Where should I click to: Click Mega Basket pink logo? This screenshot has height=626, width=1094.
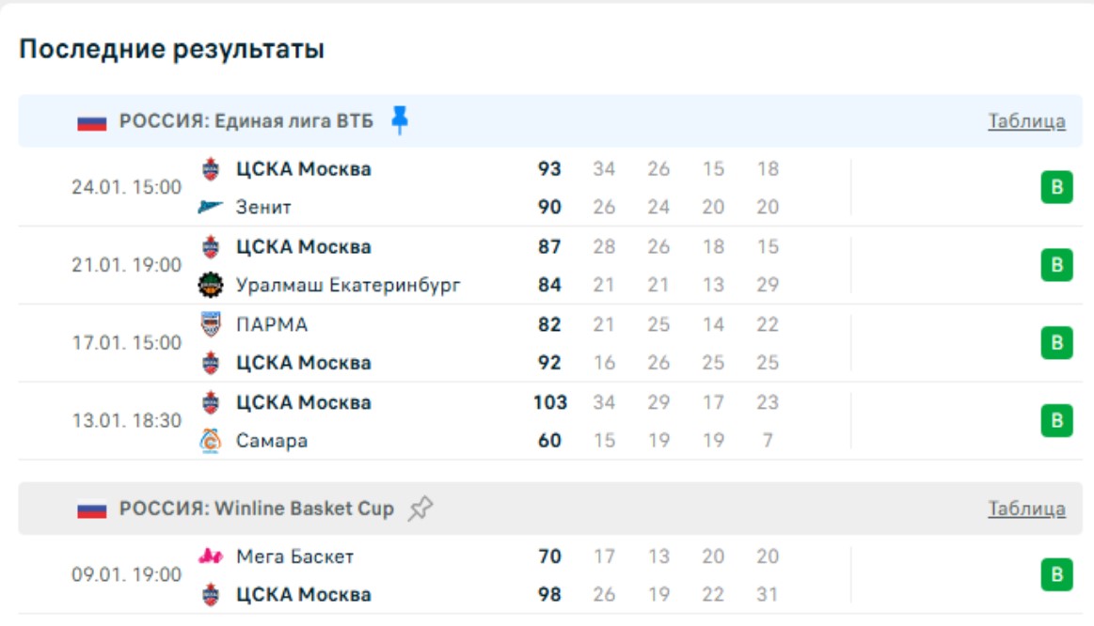click(x=211, y=556)
